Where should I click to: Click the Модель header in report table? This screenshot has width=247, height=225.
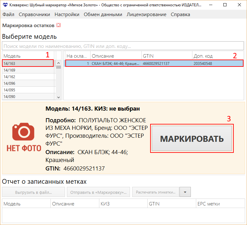(26, 204)
